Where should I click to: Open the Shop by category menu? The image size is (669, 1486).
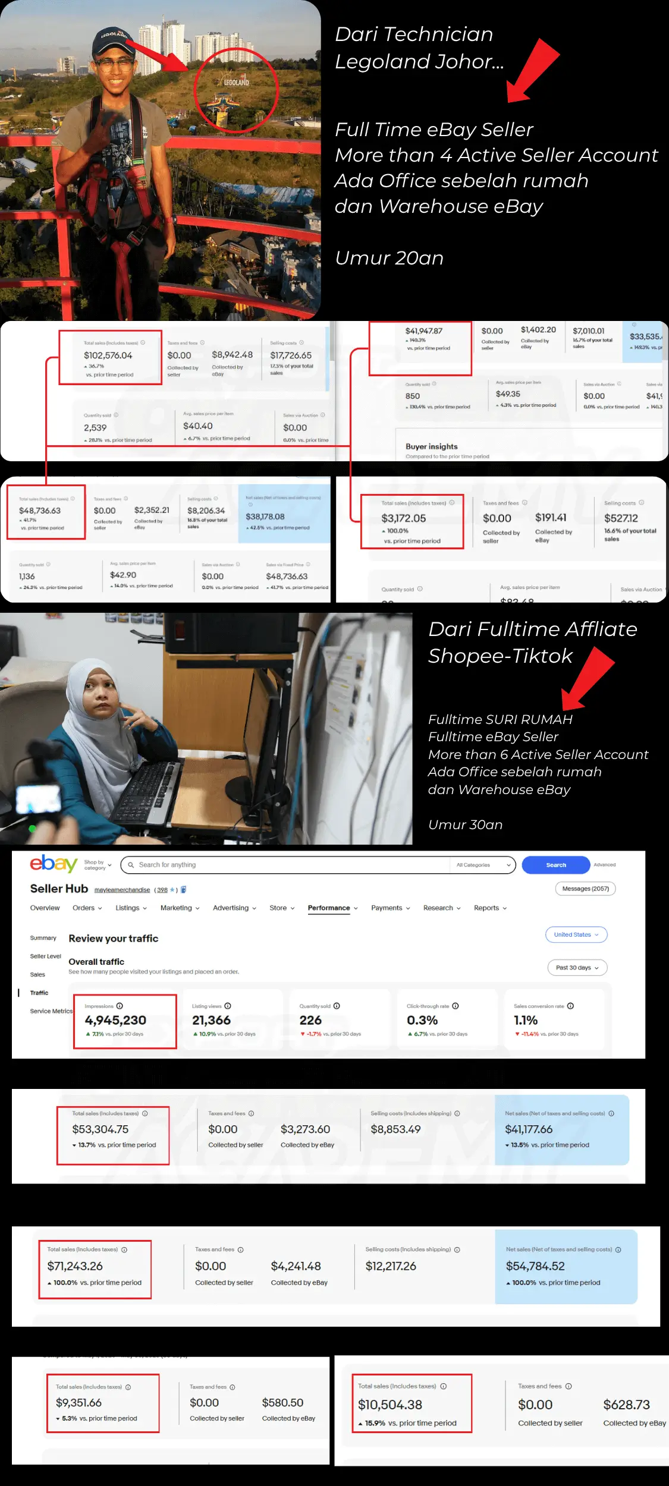click(98, 865)
